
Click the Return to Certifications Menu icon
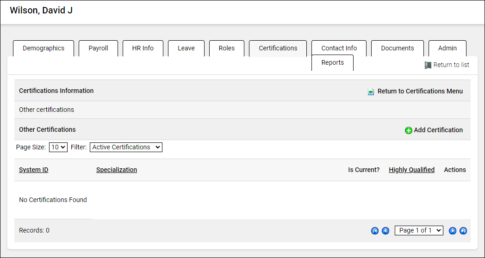point(371,92)
